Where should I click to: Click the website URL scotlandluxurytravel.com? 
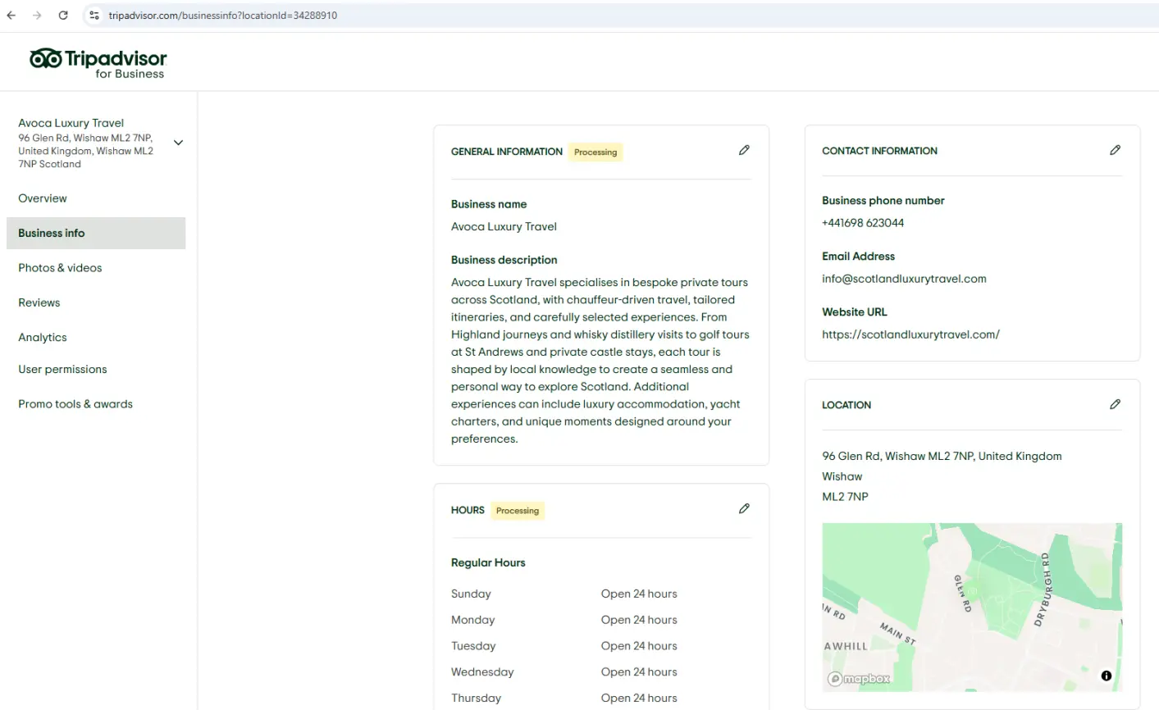pyautogui.click(x=910, y=335)
